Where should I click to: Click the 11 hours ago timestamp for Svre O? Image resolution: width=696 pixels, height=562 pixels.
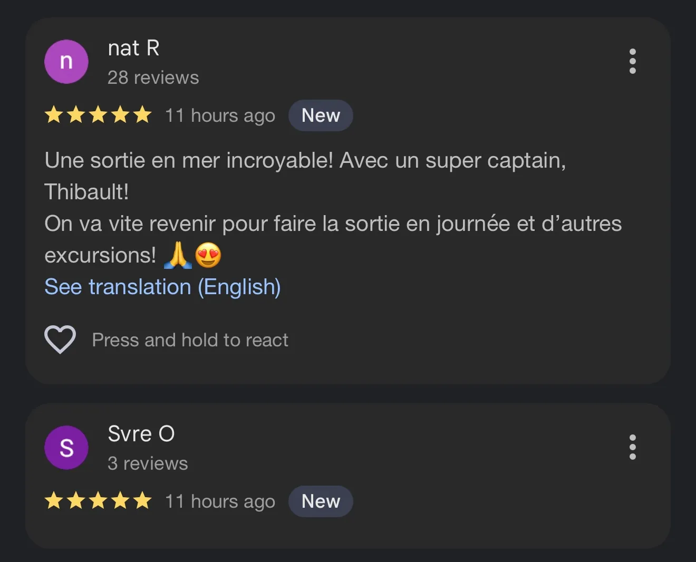tap(220, 501)
